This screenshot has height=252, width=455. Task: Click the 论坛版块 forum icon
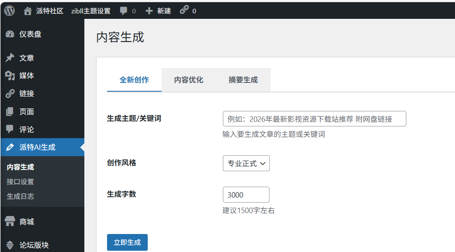[10, 245]
